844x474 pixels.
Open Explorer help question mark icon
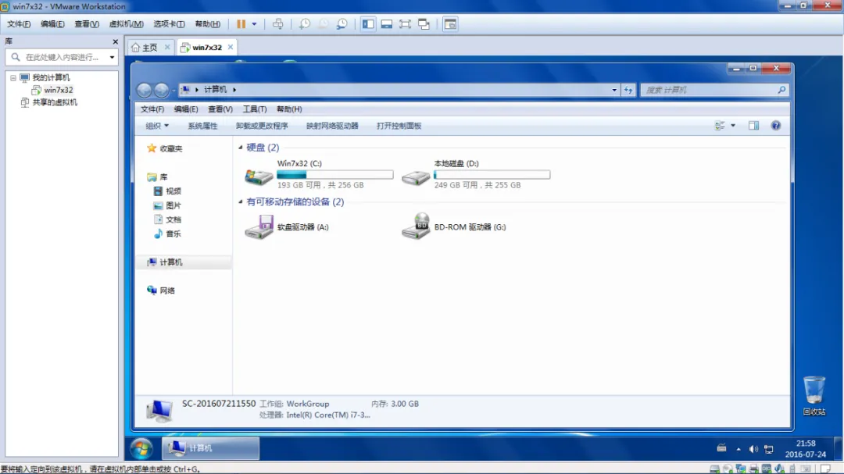776,126
